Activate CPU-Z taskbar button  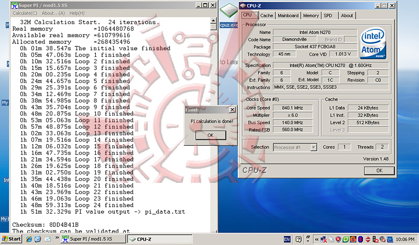pos(160,239)
